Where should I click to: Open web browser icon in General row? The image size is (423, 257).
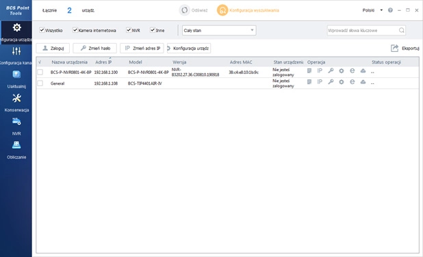pos(352,82)
